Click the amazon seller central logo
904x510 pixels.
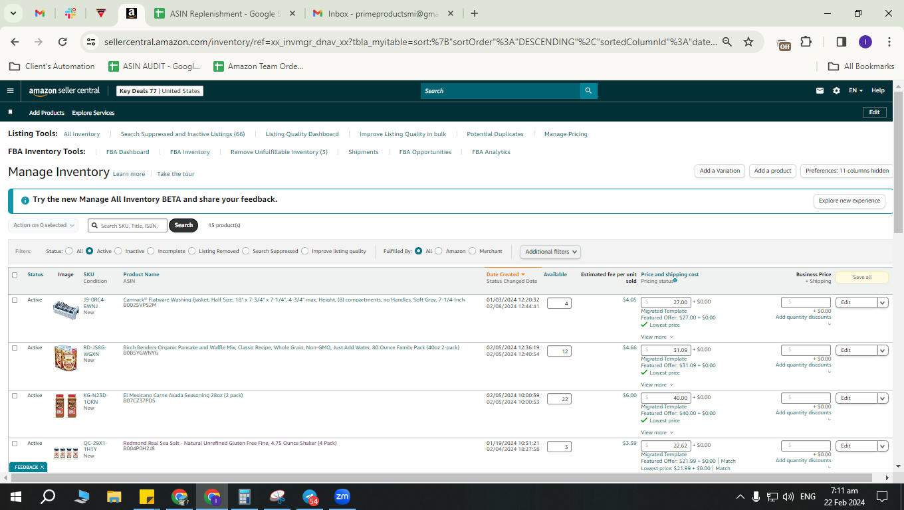[64, 91]
